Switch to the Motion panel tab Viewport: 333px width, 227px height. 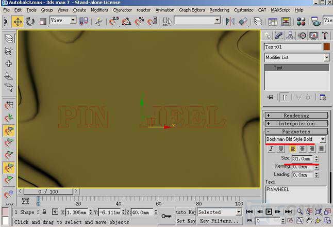(x=302, y=36)
